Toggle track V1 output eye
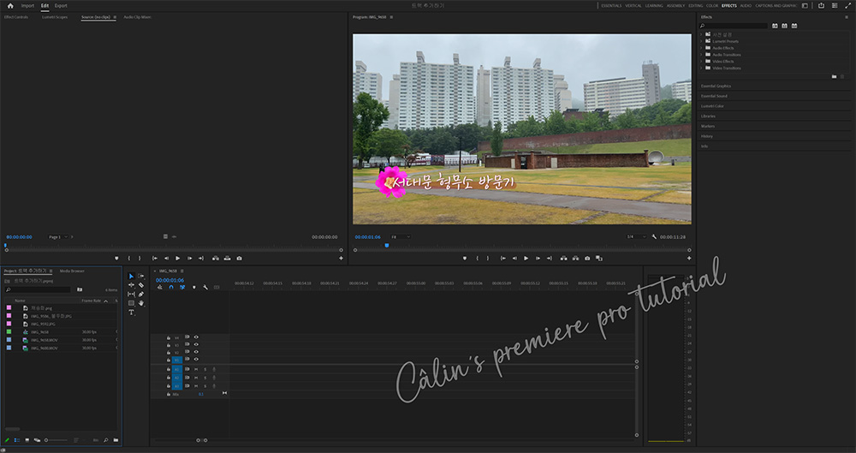Viewport: 856px width, 453px height. [196, 359]
